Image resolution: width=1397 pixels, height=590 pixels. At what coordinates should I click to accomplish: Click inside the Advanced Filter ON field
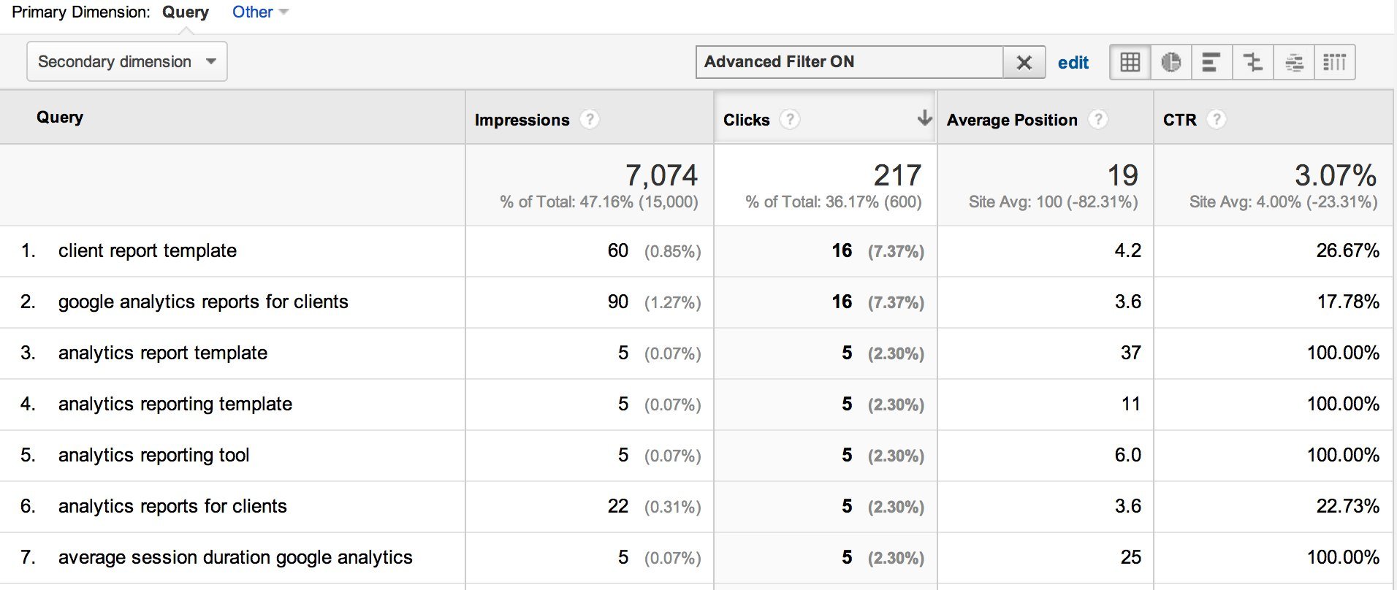(x=840, y=62)
